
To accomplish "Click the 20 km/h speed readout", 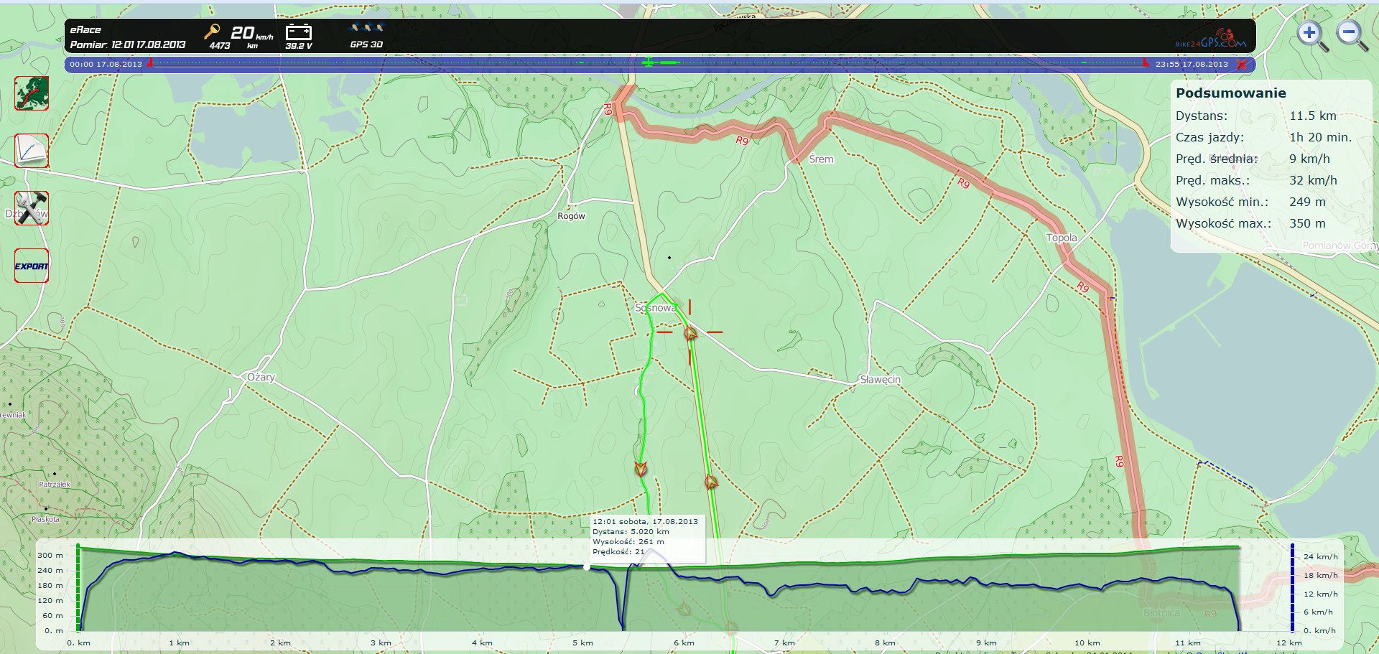I will pyautogui.click(x=251, y=33).
